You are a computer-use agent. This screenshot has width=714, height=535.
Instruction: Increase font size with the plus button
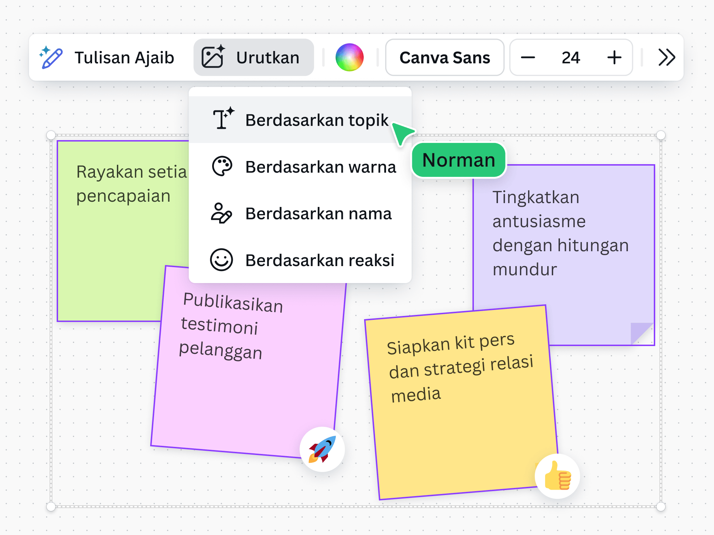click(x=614, y=57)
